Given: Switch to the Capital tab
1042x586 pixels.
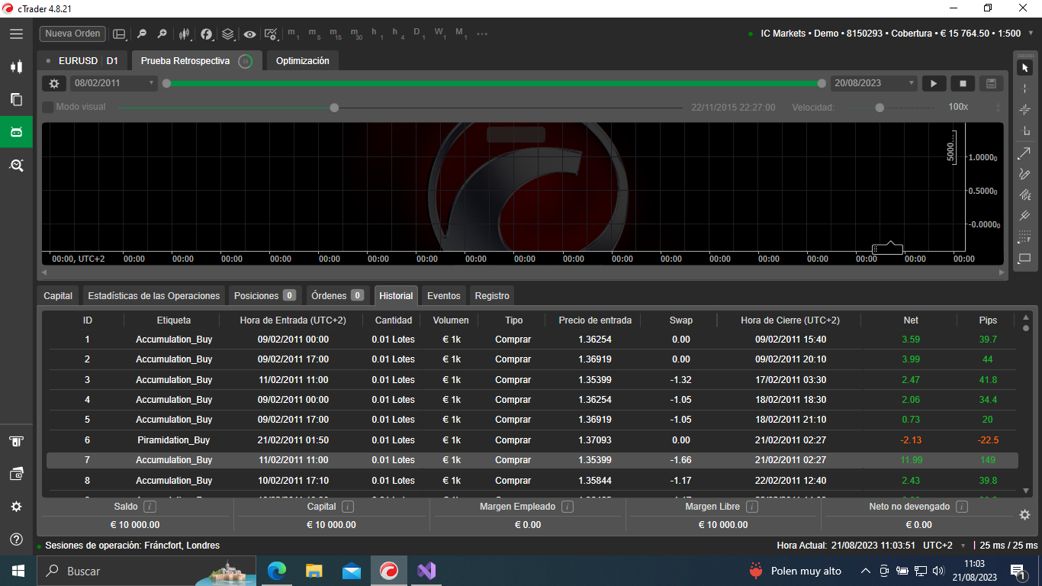Looking at the screenshot, I should tap(58, 296).
